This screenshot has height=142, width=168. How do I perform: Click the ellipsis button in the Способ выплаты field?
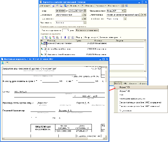125,19
